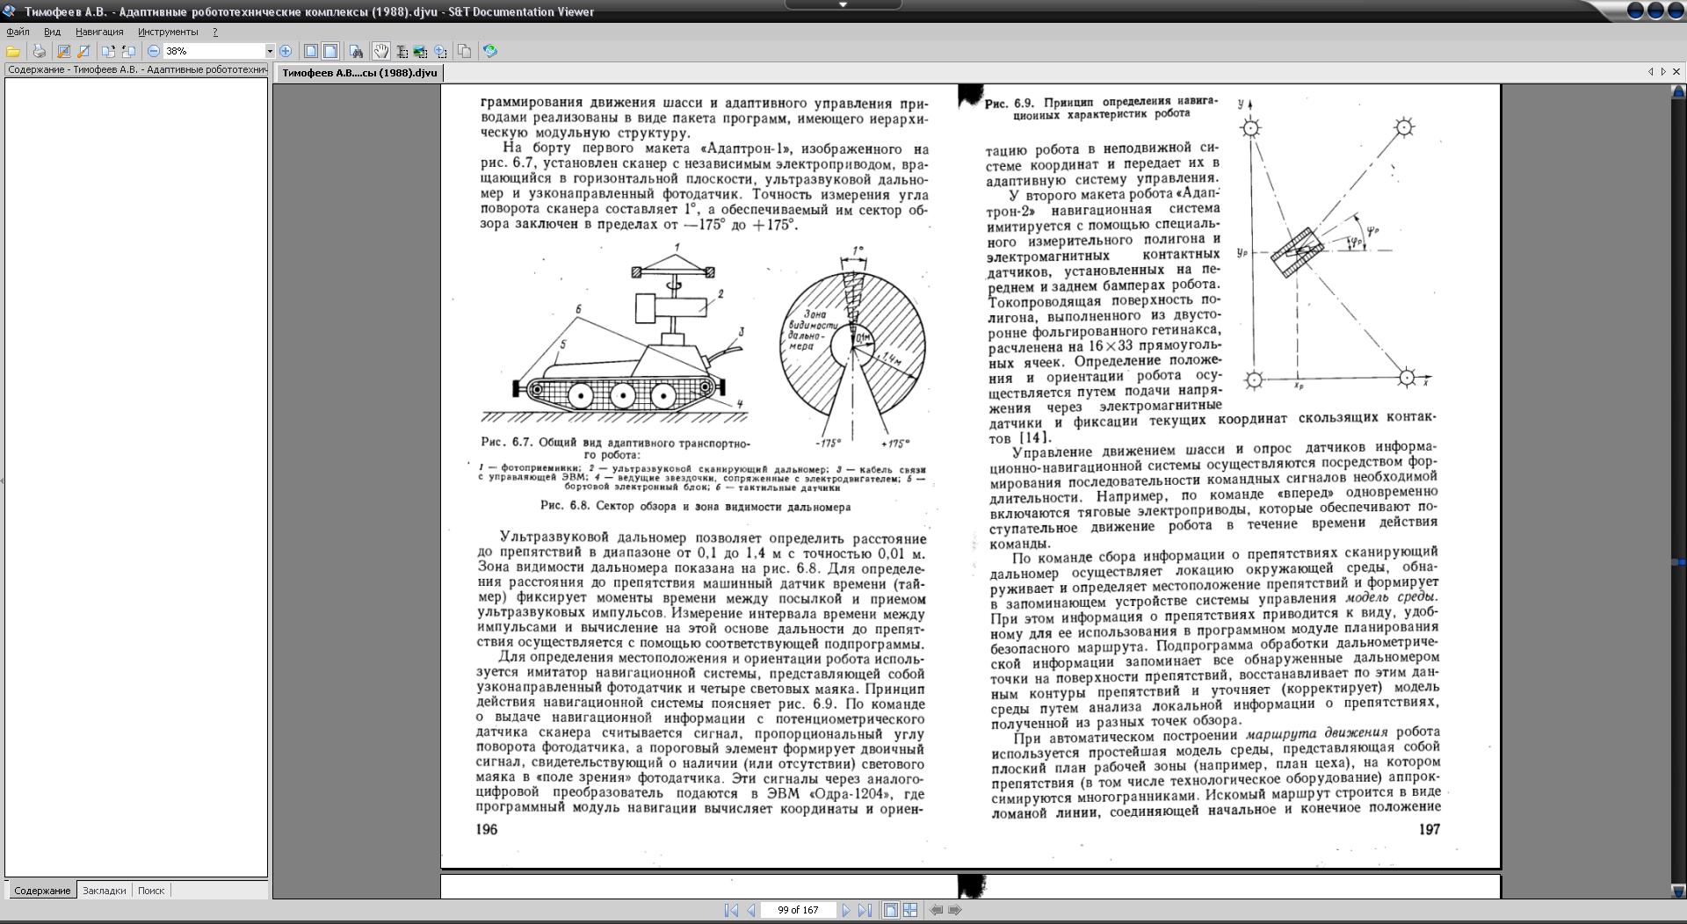
Task: Expand the hidden top panel arrow
Action: (843, 5)
